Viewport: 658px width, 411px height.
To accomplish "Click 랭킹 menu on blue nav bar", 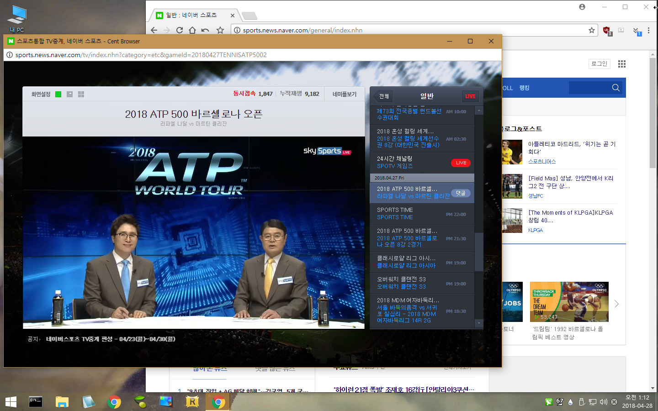I will (524, 88).
